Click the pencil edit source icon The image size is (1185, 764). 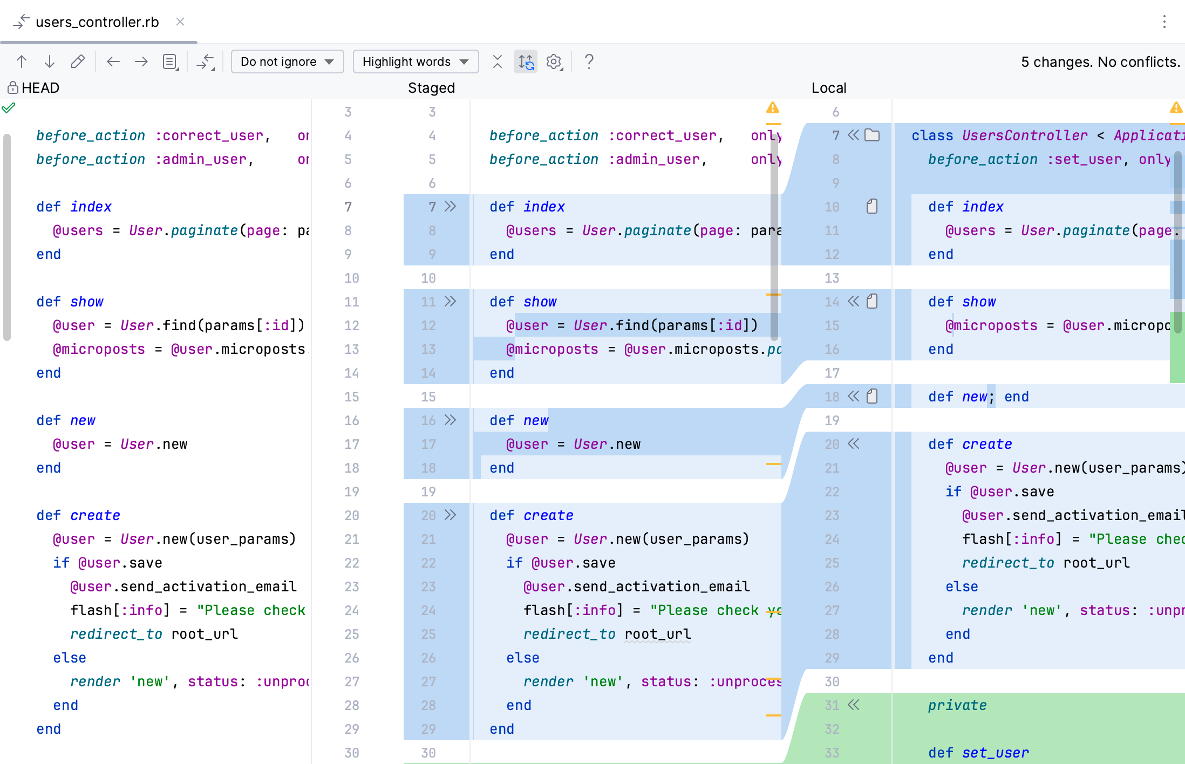[78, 62]
